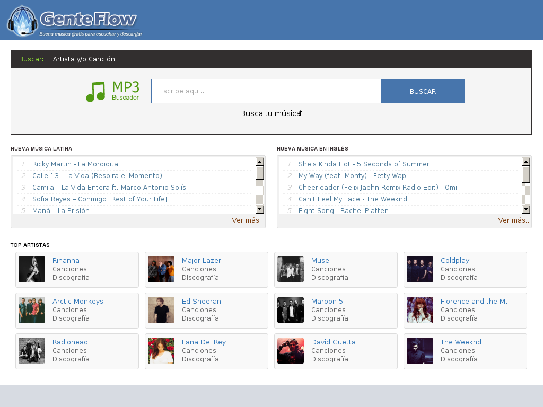Click the Buscar menu label
543x407 pixels.
coord(31,59)
